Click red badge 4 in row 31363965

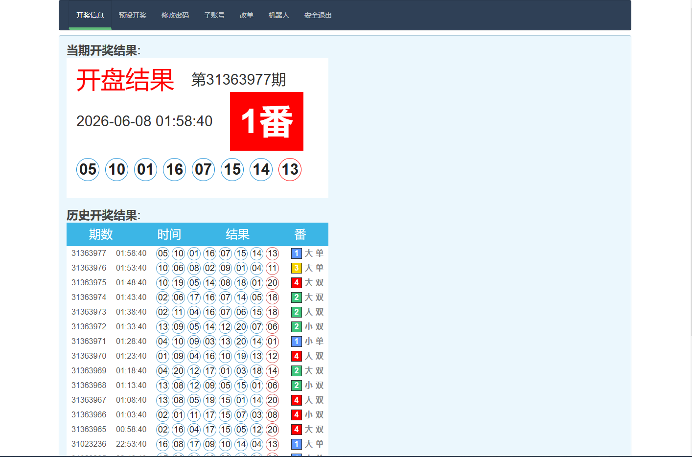(x=297, y=430)
